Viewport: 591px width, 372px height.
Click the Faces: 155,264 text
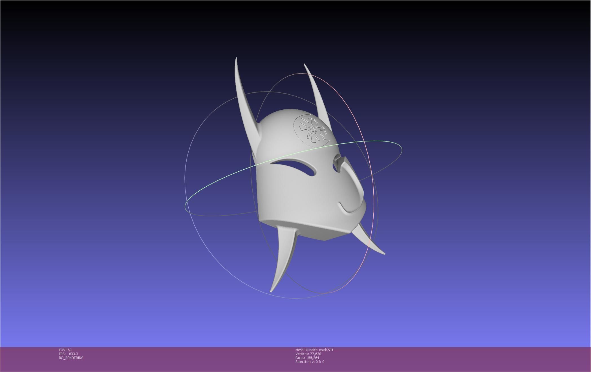307,358
